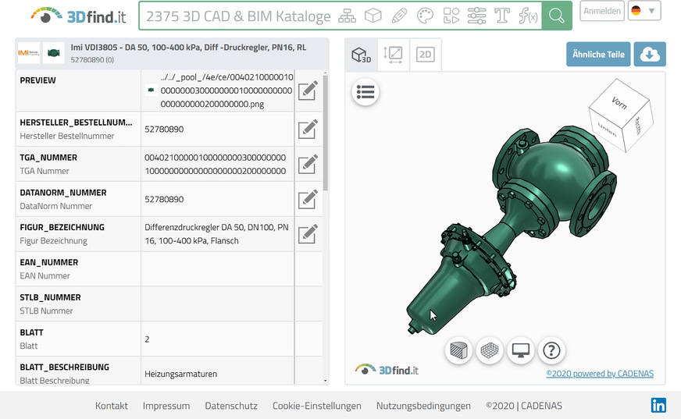Click the cloud download CAD button
The width and height of the screenshot is (681, 419).
pos(650,55)
